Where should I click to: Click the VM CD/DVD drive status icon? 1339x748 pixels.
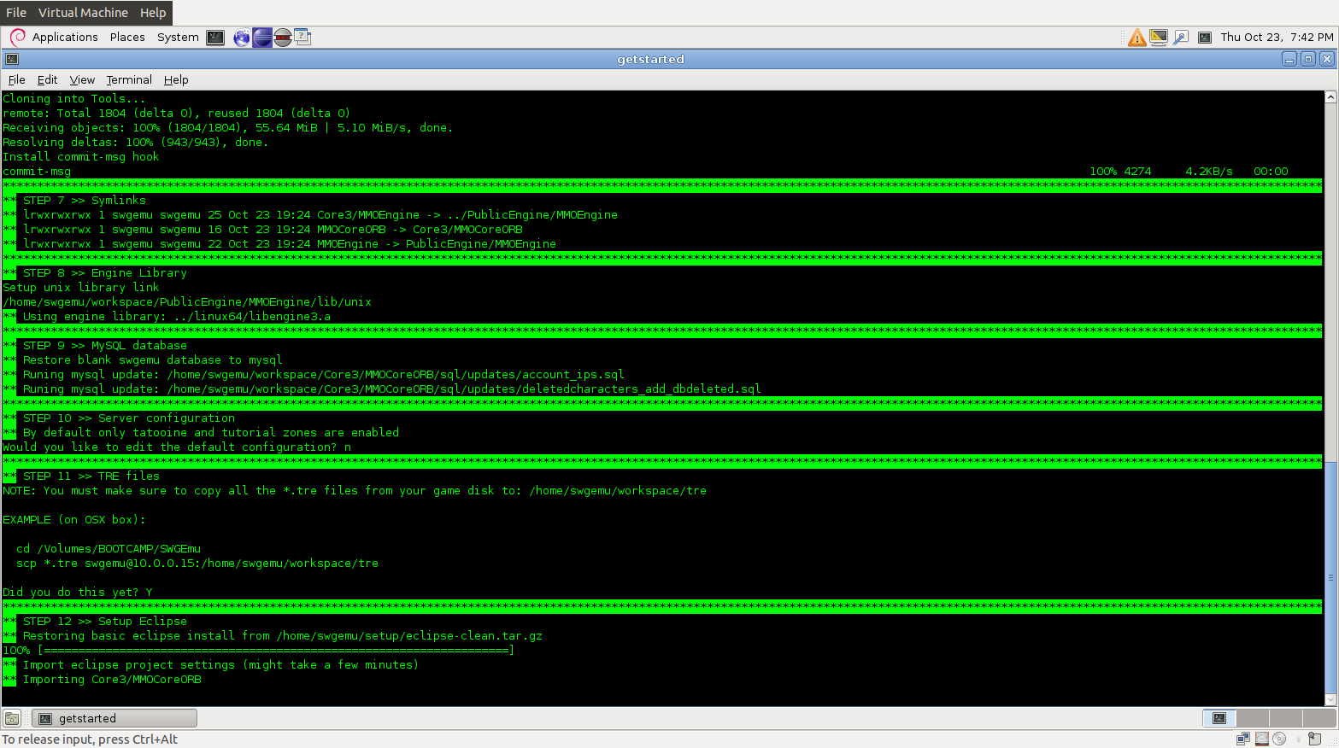(x=1279, y=739)
